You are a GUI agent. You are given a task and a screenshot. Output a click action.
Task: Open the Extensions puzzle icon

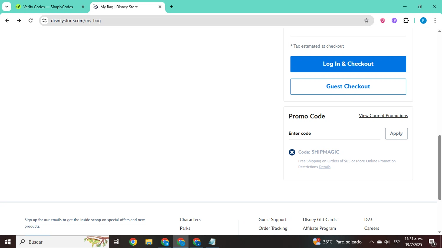406,21
